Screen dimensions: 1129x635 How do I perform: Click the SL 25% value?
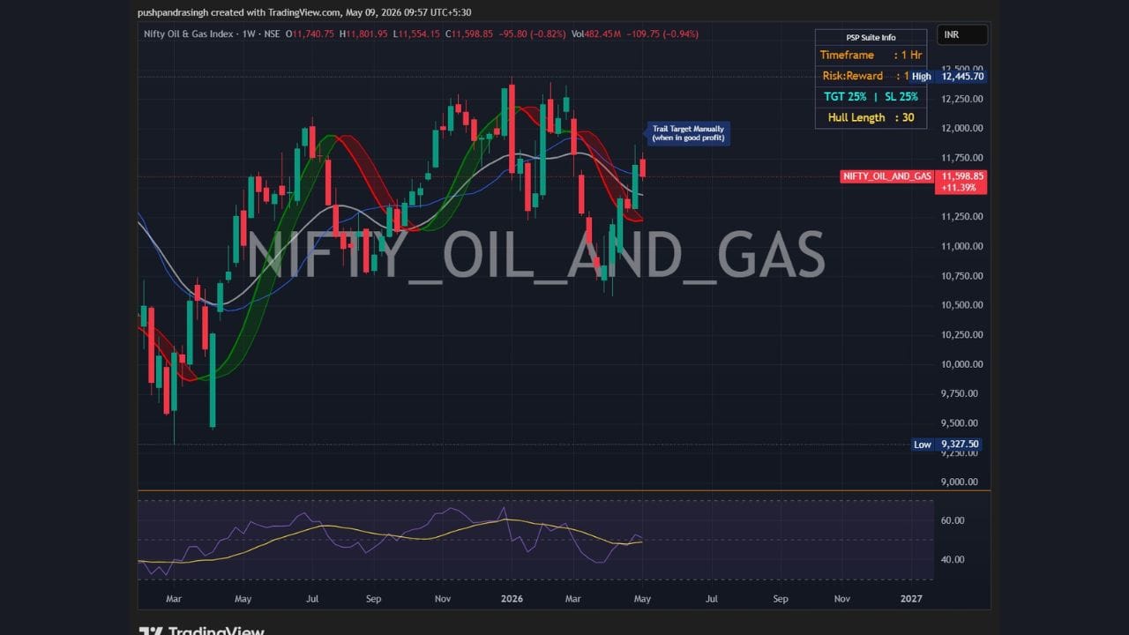tap(901, 97)
